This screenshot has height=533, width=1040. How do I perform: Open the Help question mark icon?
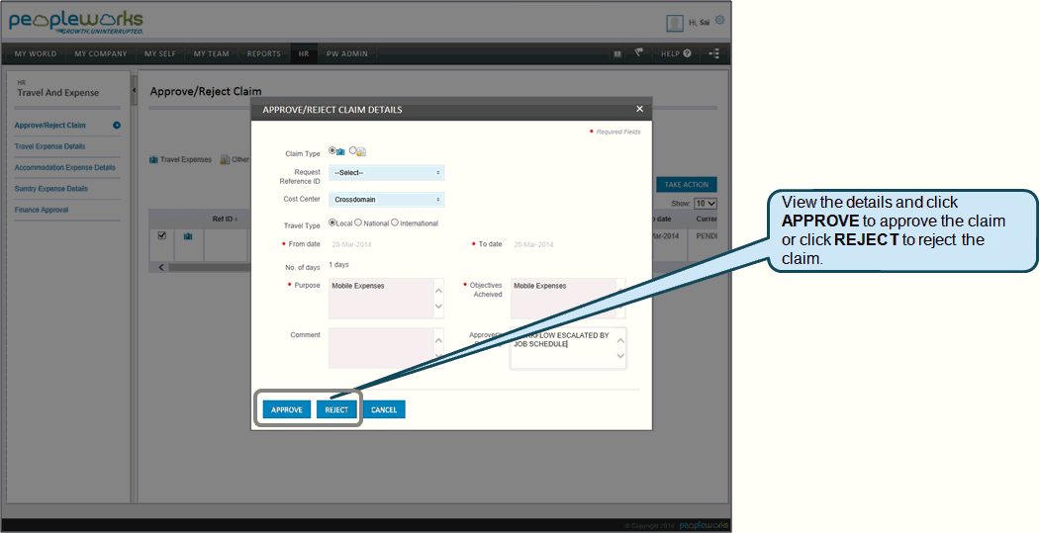click(x=687, y=53)
